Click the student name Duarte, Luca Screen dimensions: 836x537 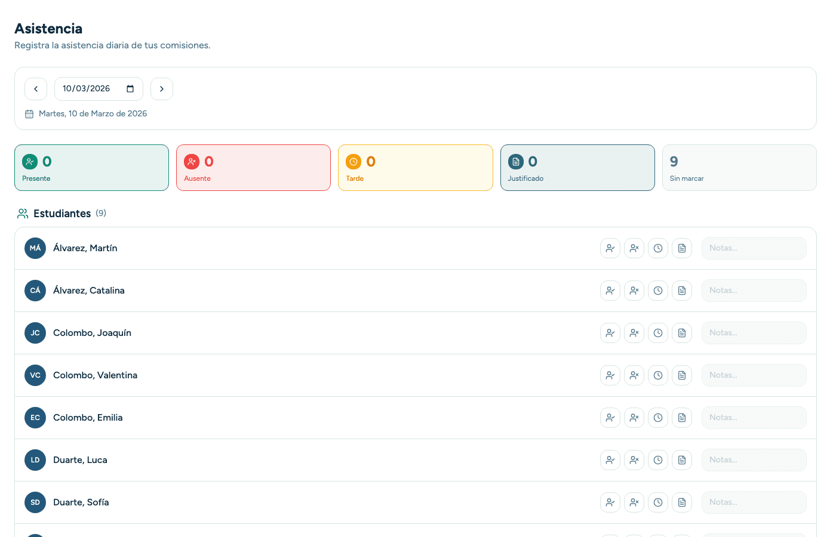(x=80, y=460)
